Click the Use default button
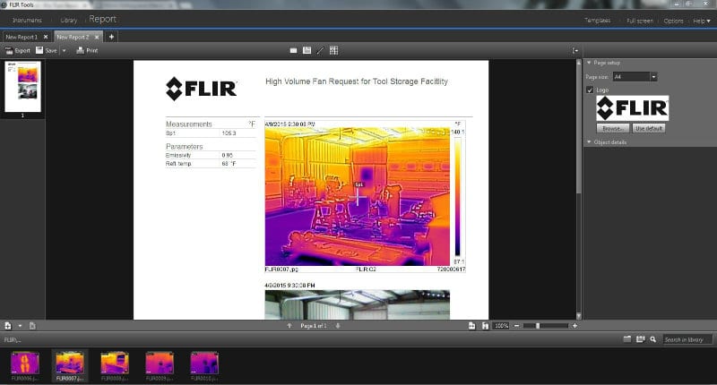 (649, 128)
